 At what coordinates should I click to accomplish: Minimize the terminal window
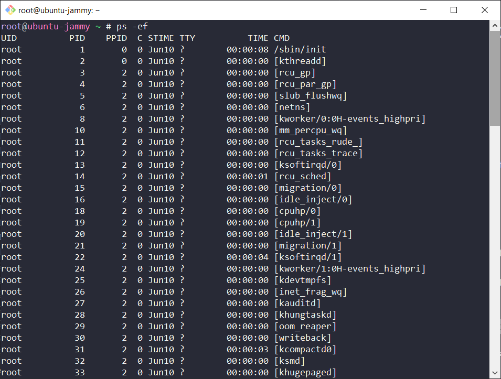[424, 10]
